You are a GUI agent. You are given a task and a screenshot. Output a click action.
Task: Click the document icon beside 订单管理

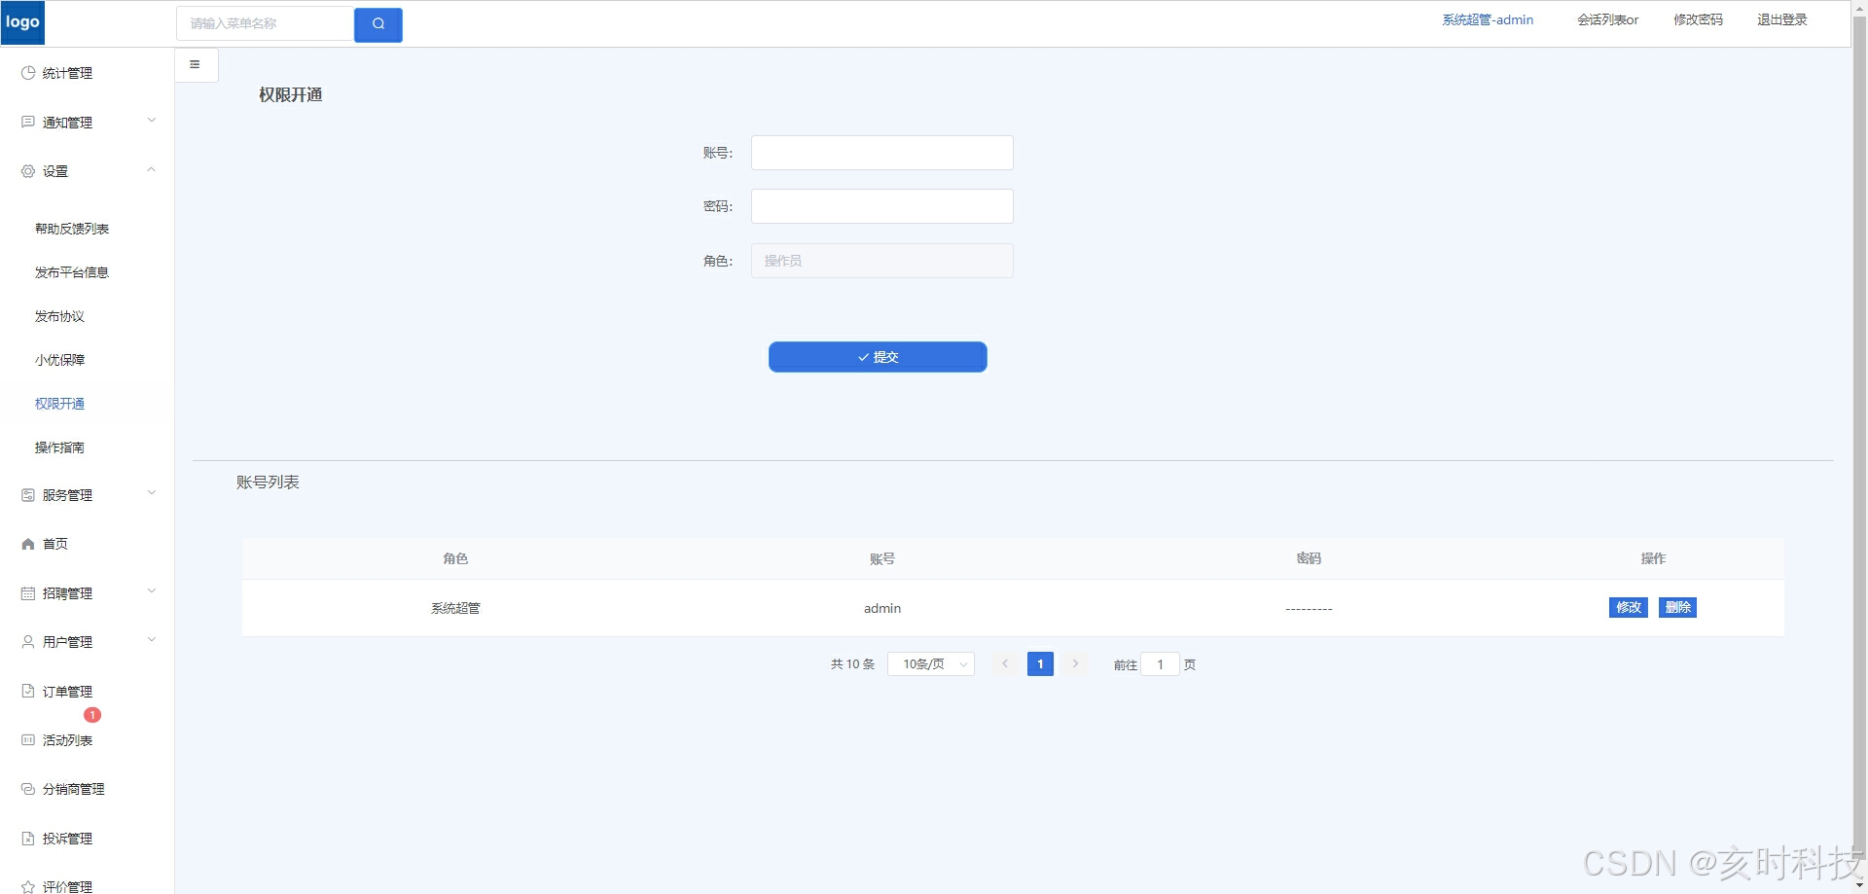(28, 692)
